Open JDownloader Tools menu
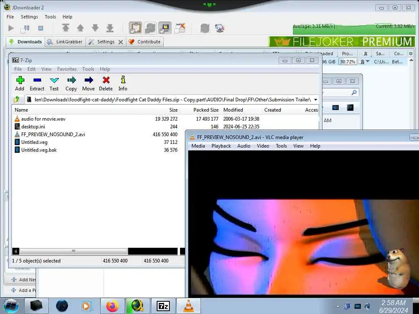Viewport: 419px width, 314px height. tap(50, 16)
